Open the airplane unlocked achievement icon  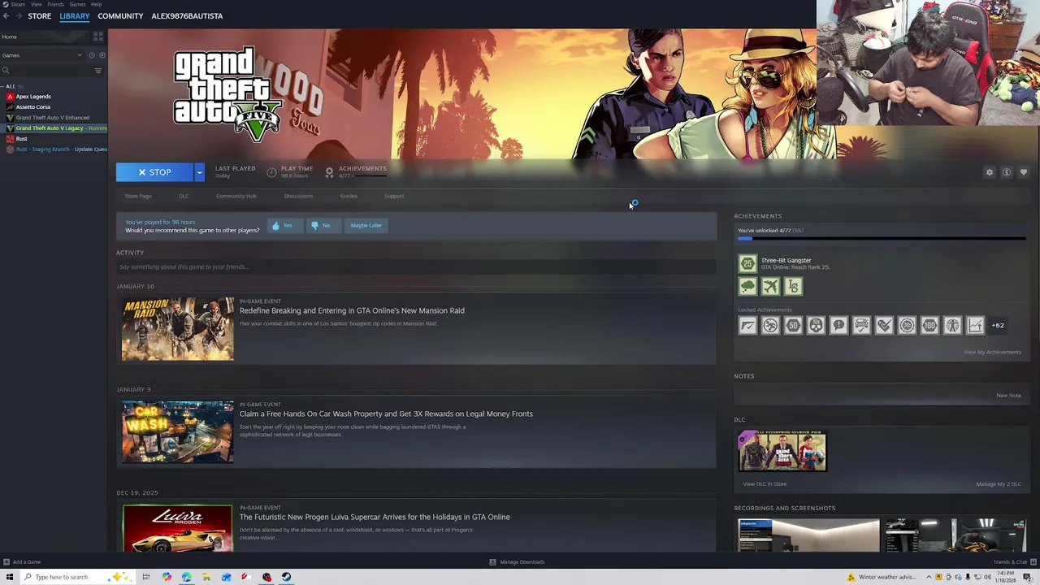coord(770,286)
